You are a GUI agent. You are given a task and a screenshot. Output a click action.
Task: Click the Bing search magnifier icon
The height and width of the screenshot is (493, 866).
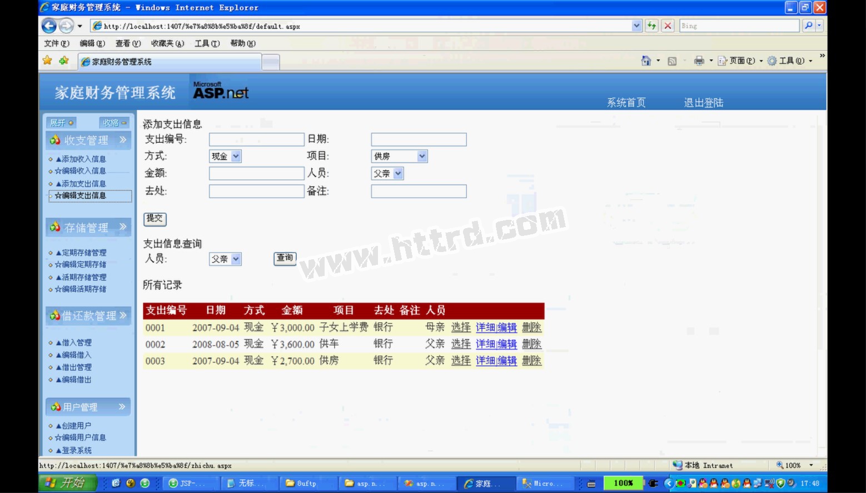[x=809, y=26]
